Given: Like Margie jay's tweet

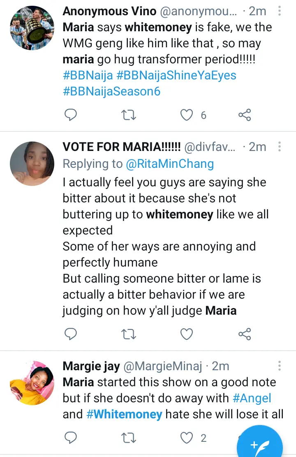Looking at the screenshot, I should coord(187,438).
